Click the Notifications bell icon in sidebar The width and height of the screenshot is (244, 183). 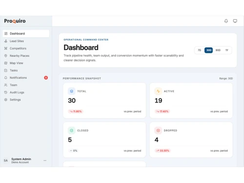pos(6,78)
